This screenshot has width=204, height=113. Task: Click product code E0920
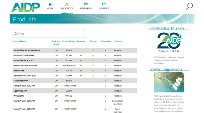[69, 91]
